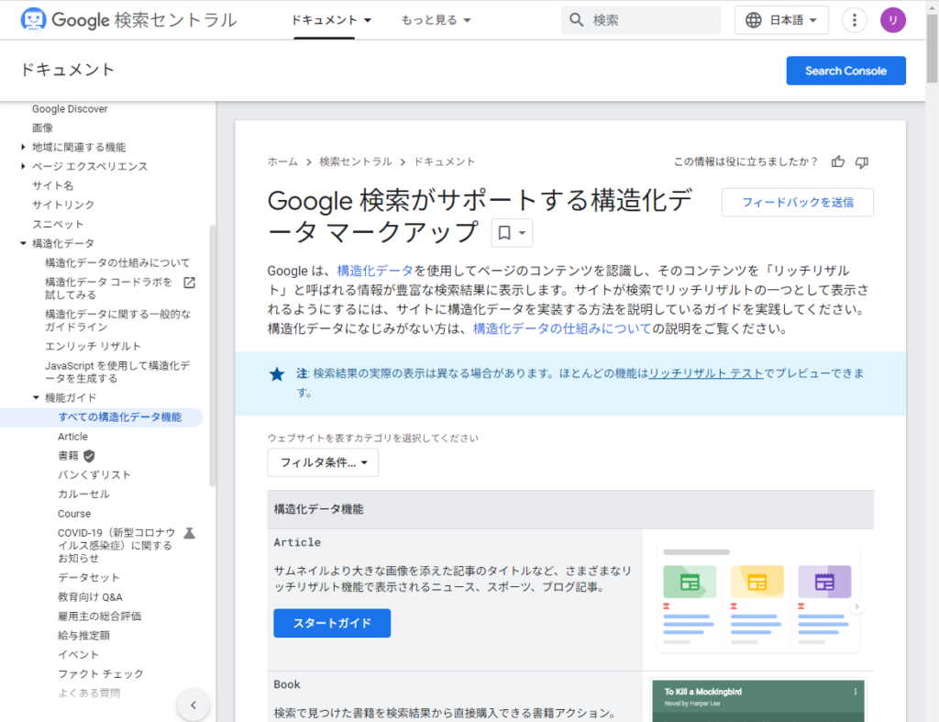Collapse the 機能ガイド section

[36, 398]
